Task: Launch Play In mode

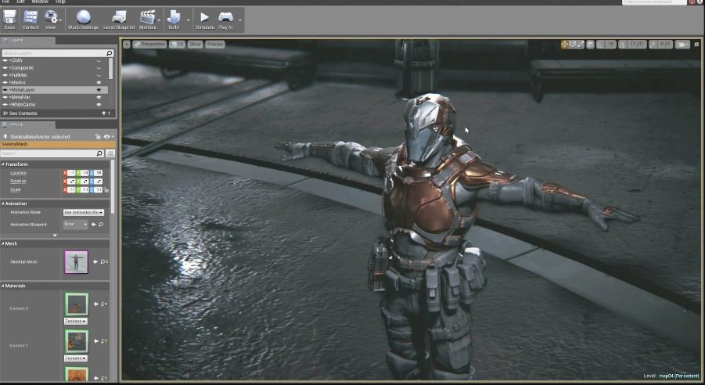Action: 225,20
